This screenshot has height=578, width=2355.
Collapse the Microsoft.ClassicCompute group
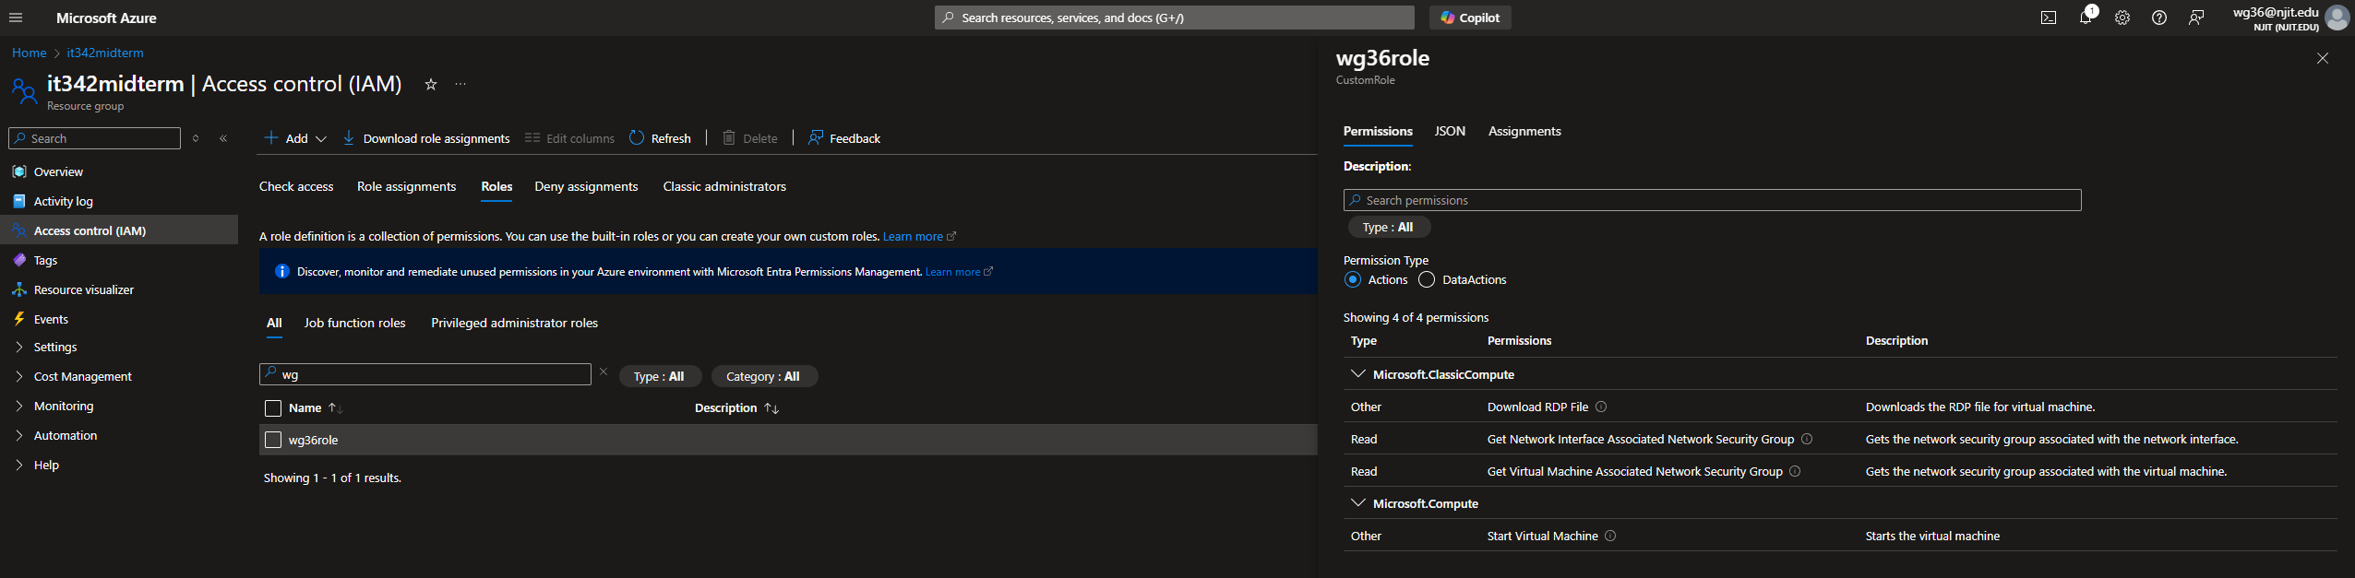1357,374
